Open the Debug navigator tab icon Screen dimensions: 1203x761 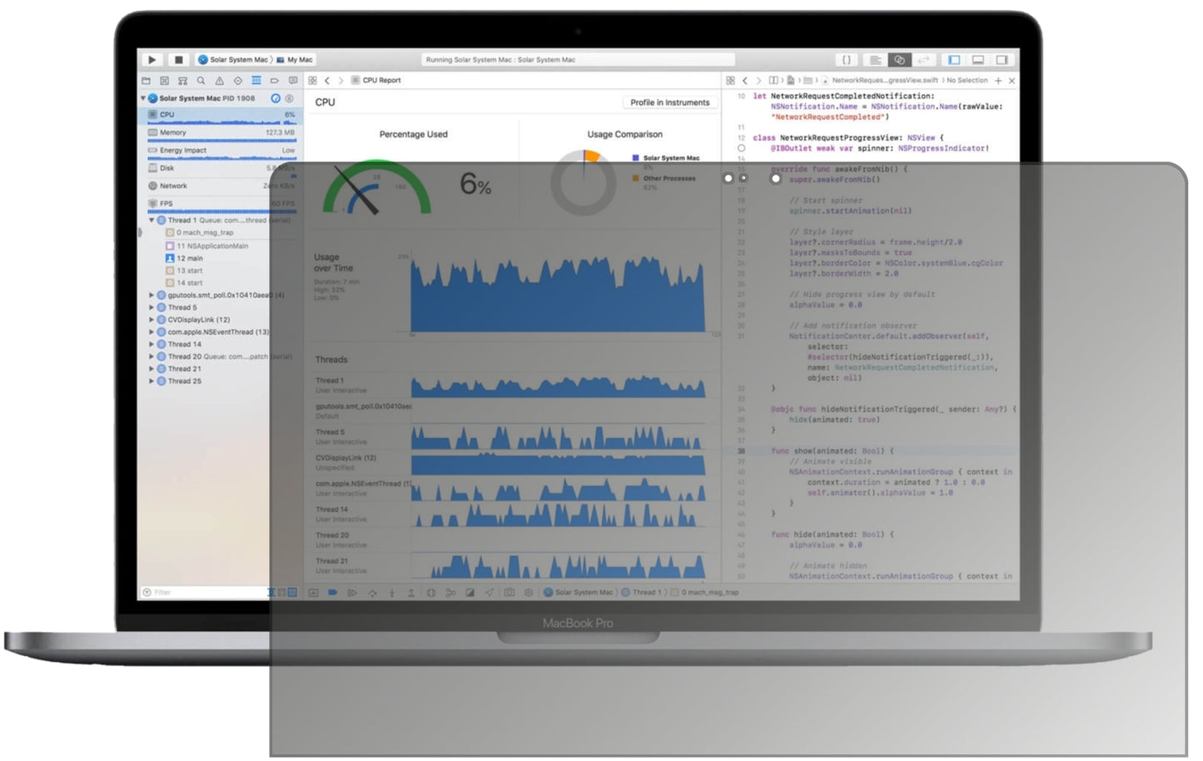tap(256, 81)
